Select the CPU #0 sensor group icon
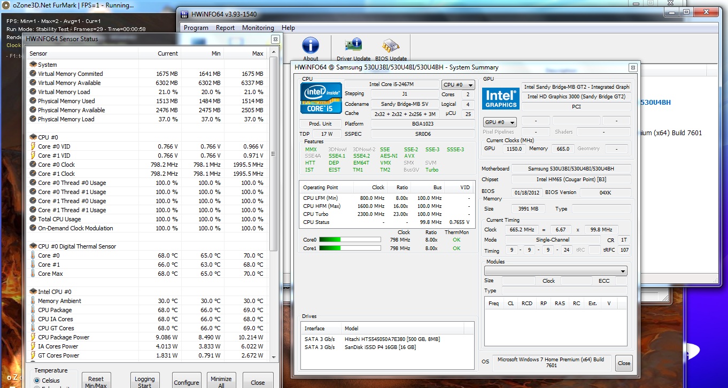This screenshot has width=728, height=388. [33, 137]
